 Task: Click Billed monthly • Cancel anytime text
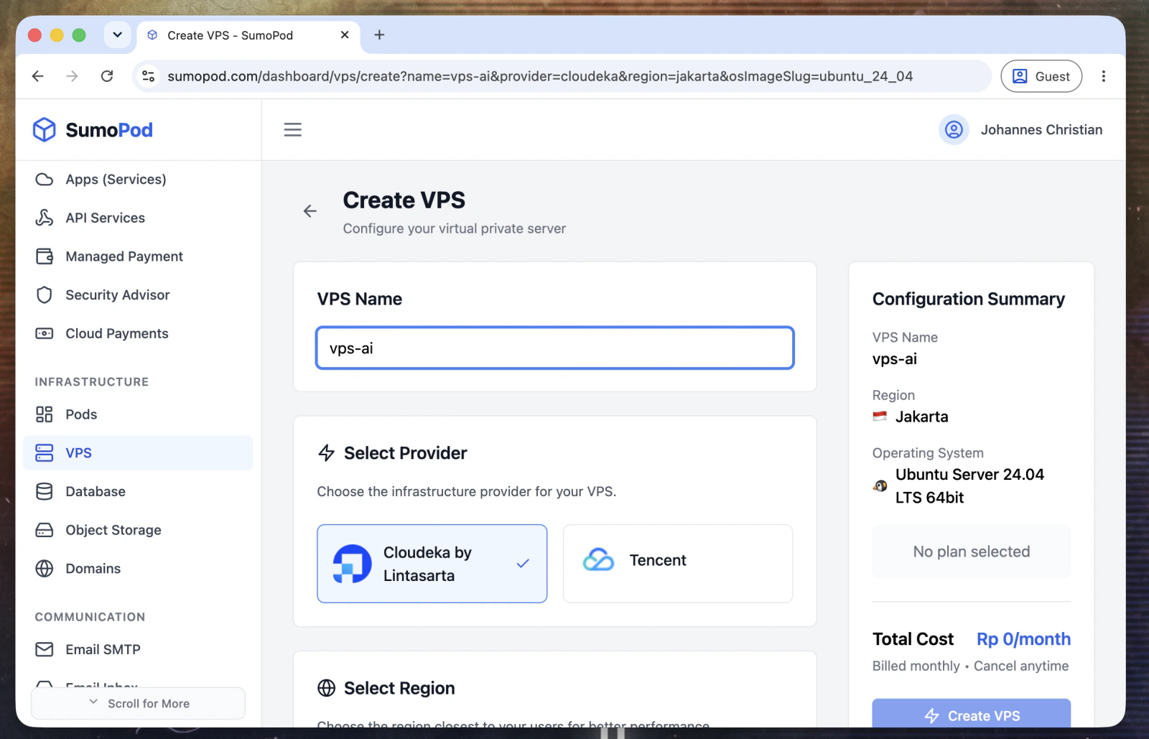click(x=971, y=666)
